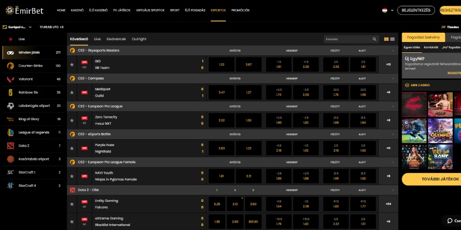Favorite the eXtreme Gaming match

point(71,221)
